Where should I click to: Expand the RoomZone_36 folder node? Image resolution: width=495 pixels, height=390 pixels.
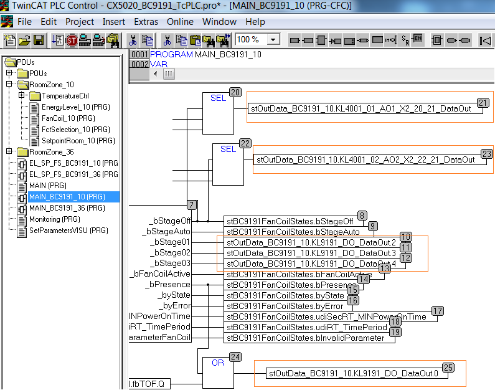[9, 151]
